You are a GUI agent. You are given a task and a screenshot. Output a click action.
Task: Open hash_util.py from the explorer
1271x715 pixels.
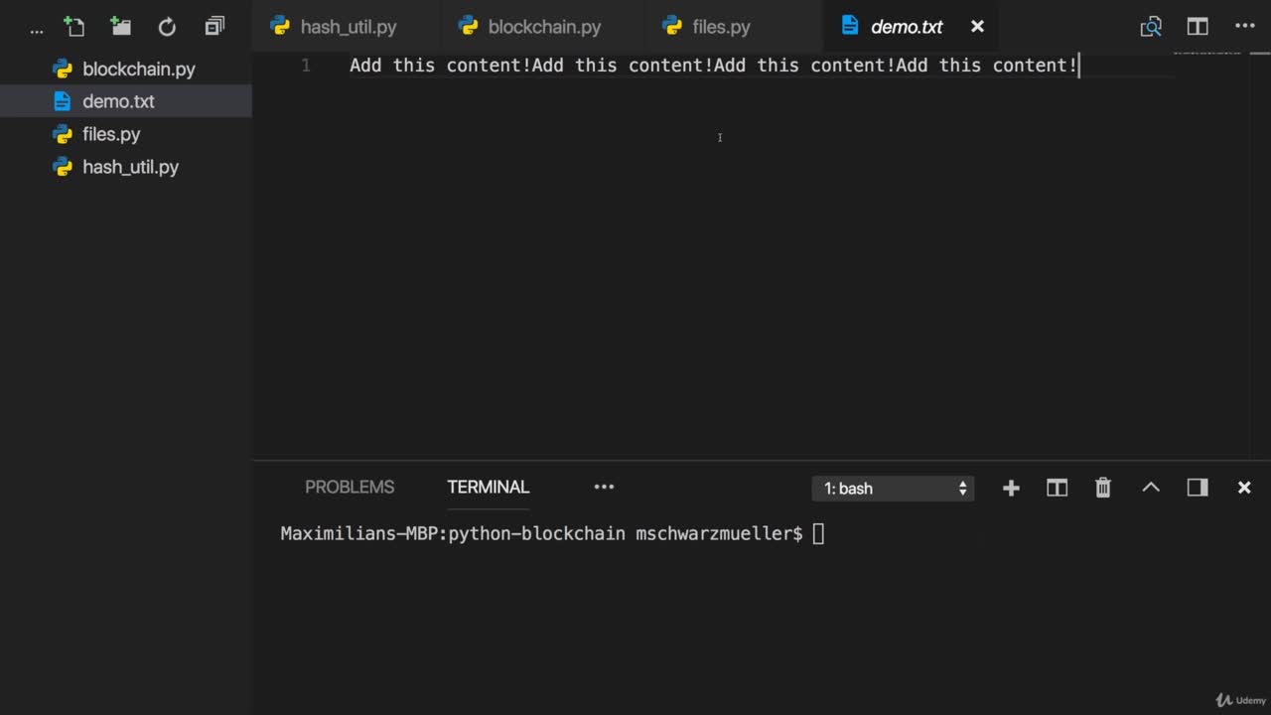tap(126, 167)
